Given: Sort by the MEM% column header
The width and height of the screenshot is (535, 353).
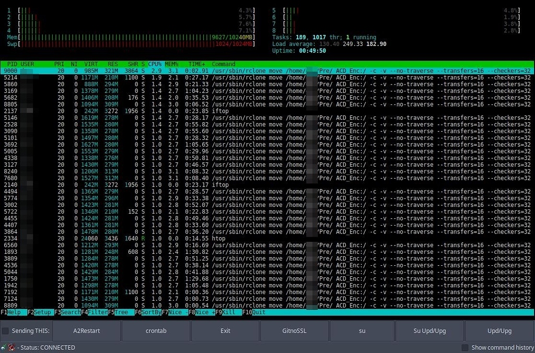Looking at the screenshot, I should [171, 64].
